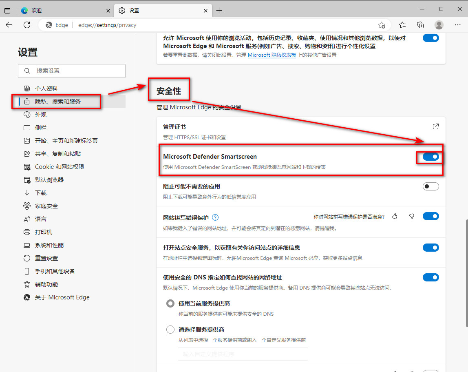The height and width of the screenshot is (372, 468).
Task: Open a new tab with the plus button
Action: (219, 10)
